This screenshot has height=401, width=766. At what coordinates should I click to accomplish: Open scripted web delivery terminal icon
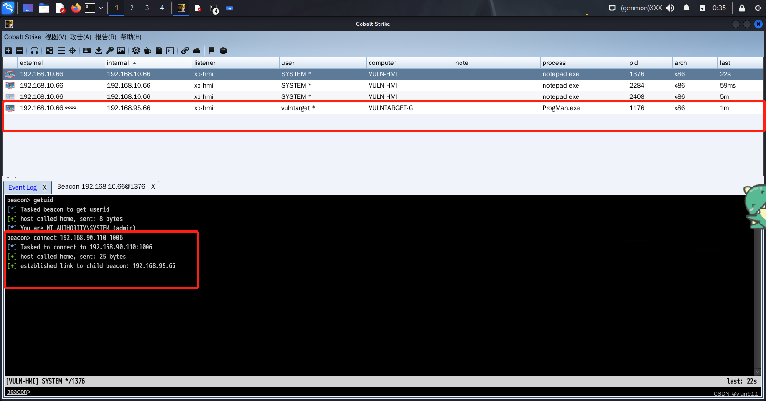click(x=170, y=50)
